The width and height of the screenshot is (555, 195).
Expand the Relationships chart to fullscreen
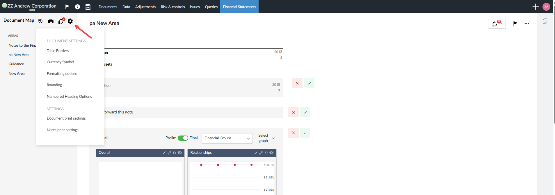tap(261, 153)
